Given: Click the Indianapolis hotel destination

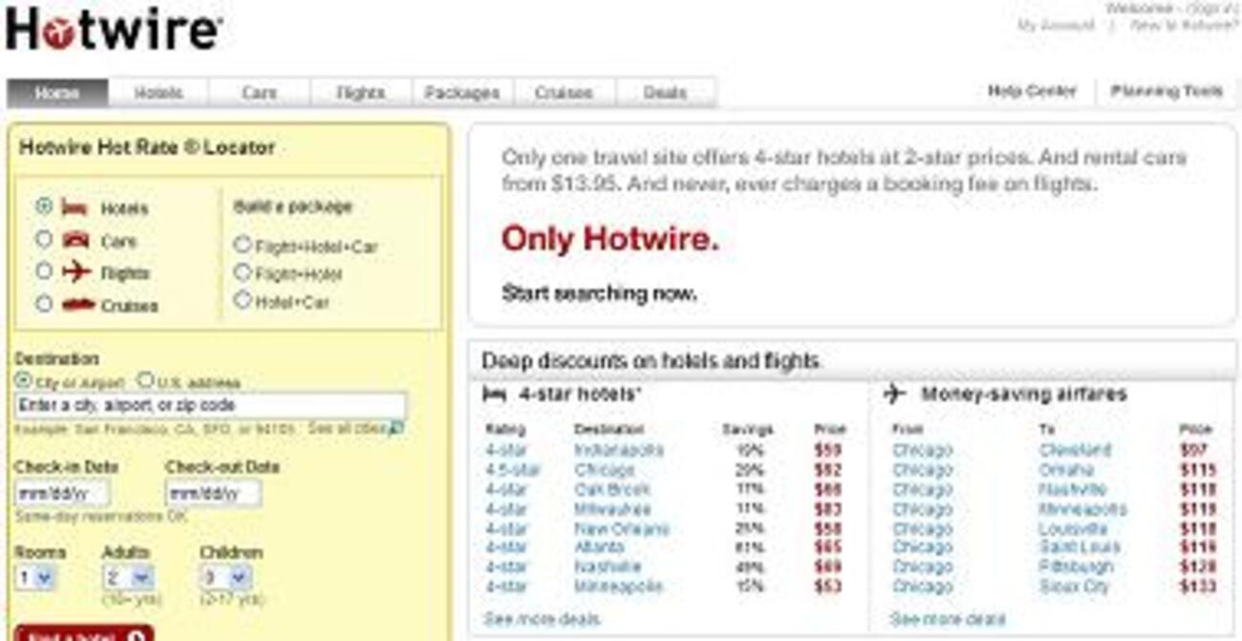Looking at the screenshot, I should tap(618, 450).
